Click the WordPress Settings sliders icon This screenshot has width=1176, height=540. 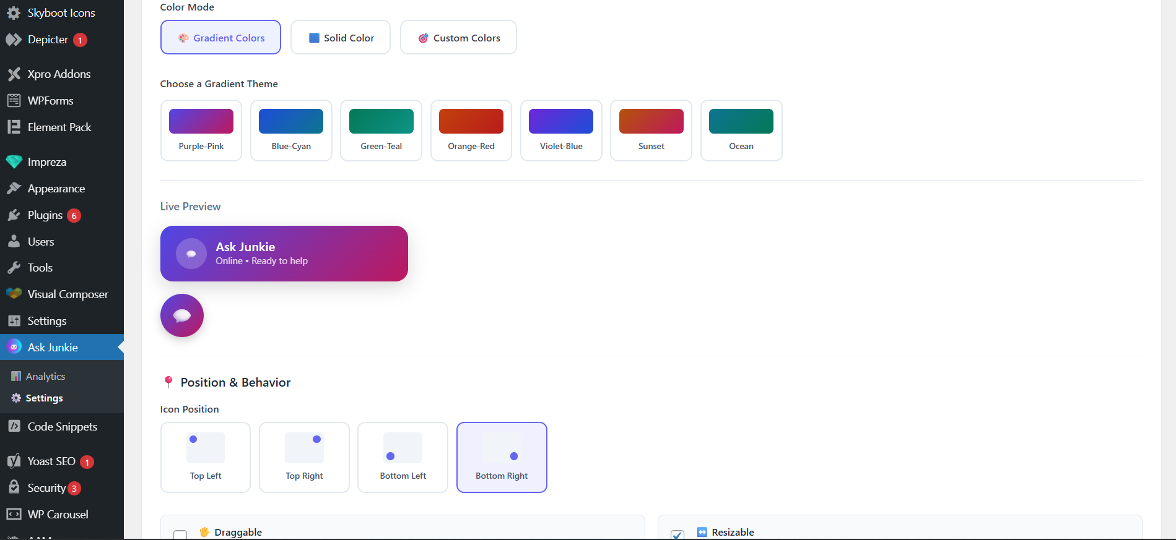click(14, 321)
